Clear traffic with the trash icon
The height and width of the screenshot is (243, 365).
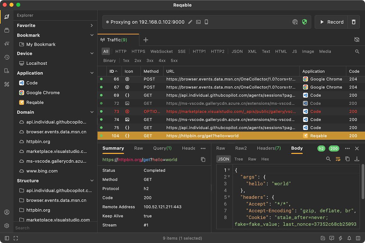click(x=354, y=22)
